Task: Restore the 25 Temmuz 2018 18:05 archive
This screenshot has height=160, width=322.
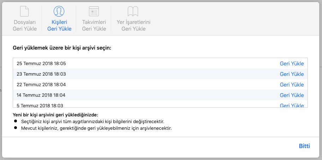Action: click(292, 64)
